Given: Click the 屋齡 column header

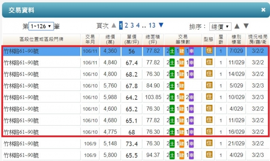Looking at the screenshot, I should [x=221, y=39].
